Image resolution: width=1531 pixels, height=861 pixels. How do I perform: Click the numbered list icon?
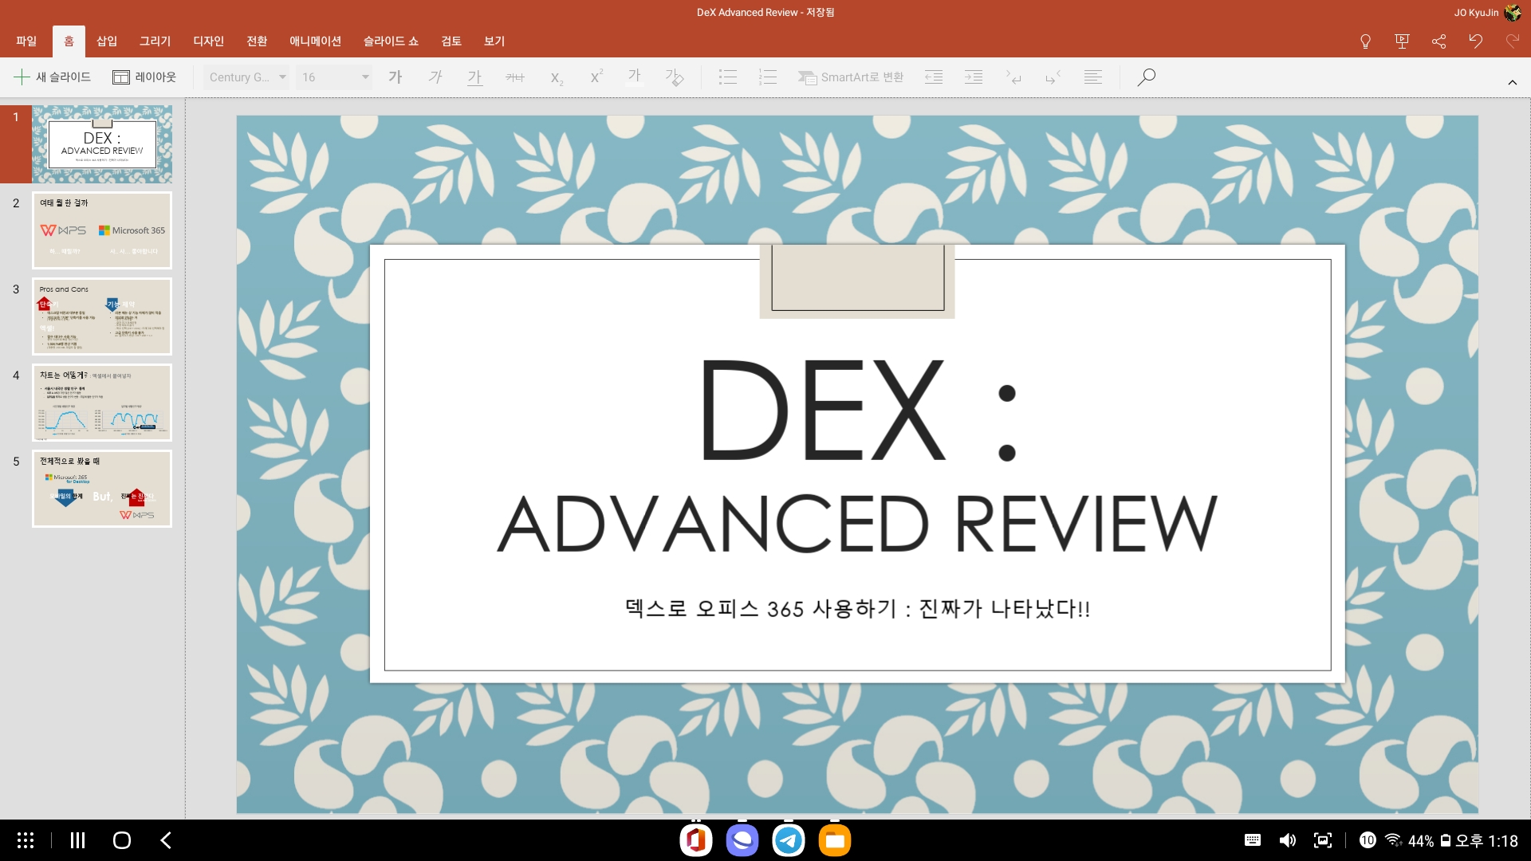(767, 77)
